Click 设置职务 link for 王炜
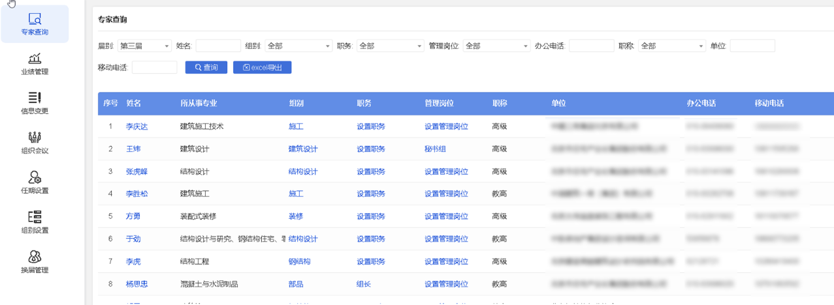This screenshot has height=305, width=834. pos(370,149)
